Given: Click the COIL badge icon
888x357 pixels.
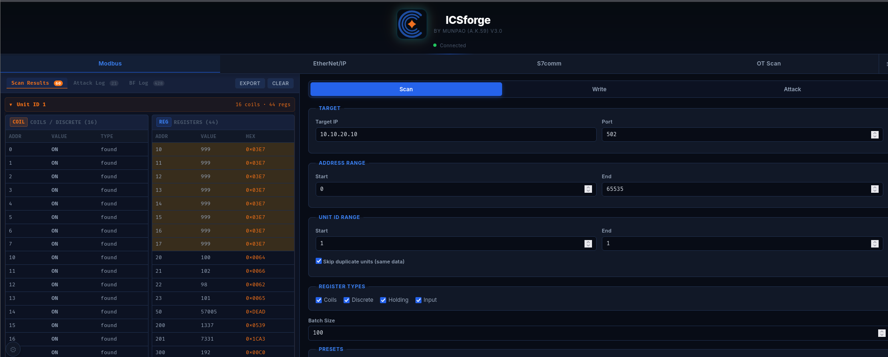Looking at the screenshot, I should pos(19,122).
